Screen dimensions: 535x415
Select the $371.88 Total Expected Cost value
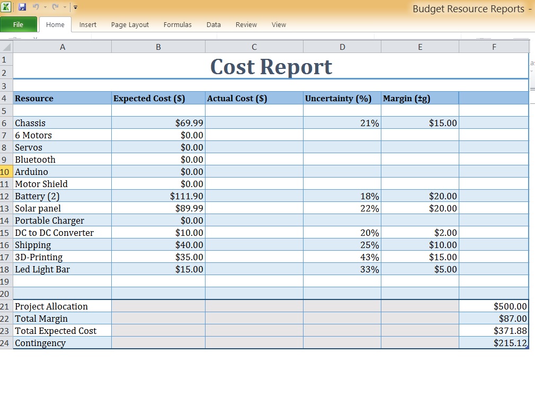[x=494, y=331]
